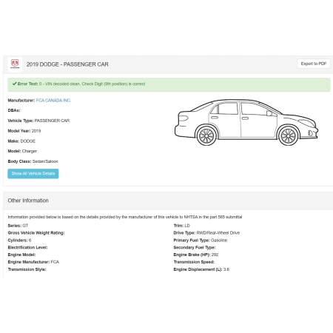Click Engine Manufacturer FCA value
333x333 pixels.
click(55, 262)
